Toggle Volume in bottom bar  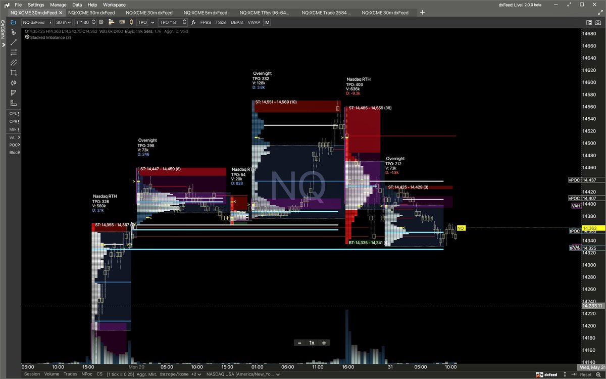pos(52,374)
